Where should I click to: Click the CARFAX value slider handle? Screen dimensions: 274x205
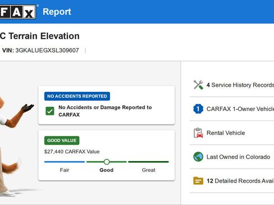click(x=107, y=162)
